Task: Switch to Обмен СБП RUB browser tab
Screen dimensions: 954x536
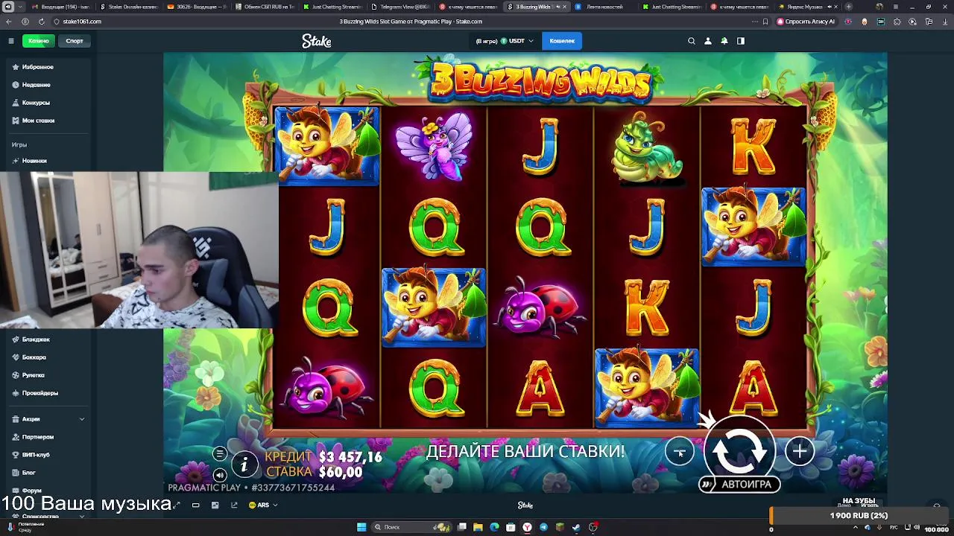Action: (x=265, y=7)
